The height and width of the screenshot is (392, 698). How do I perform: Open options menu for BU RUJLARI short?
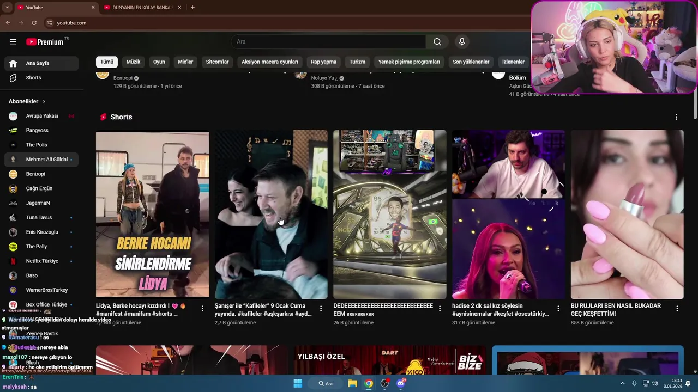pyautogui.click(x=677, y=309)
